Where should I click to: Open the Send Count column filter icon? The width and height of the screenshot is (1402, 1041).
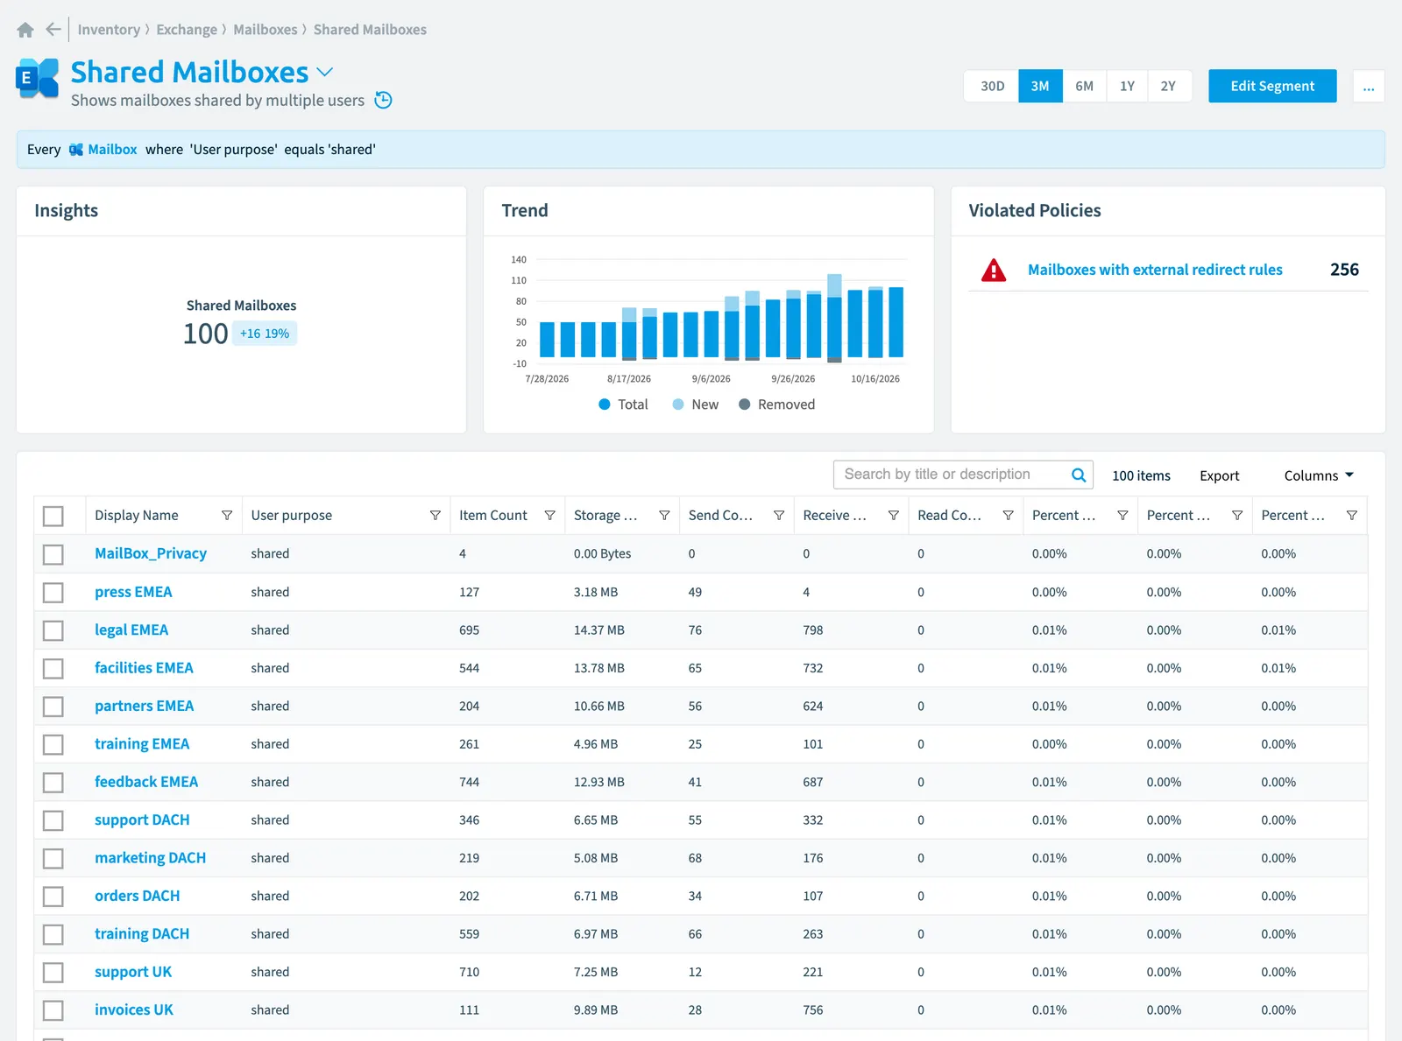778,516
